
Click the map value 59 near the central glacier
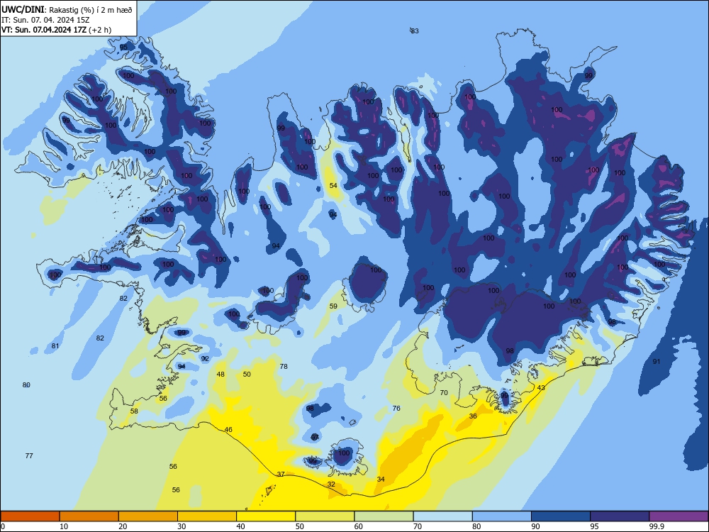click(x=333, y=306)
